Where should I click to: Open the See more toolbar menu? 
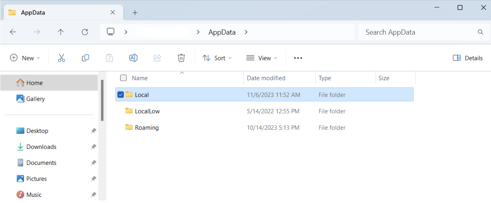[x=298, y=58]
